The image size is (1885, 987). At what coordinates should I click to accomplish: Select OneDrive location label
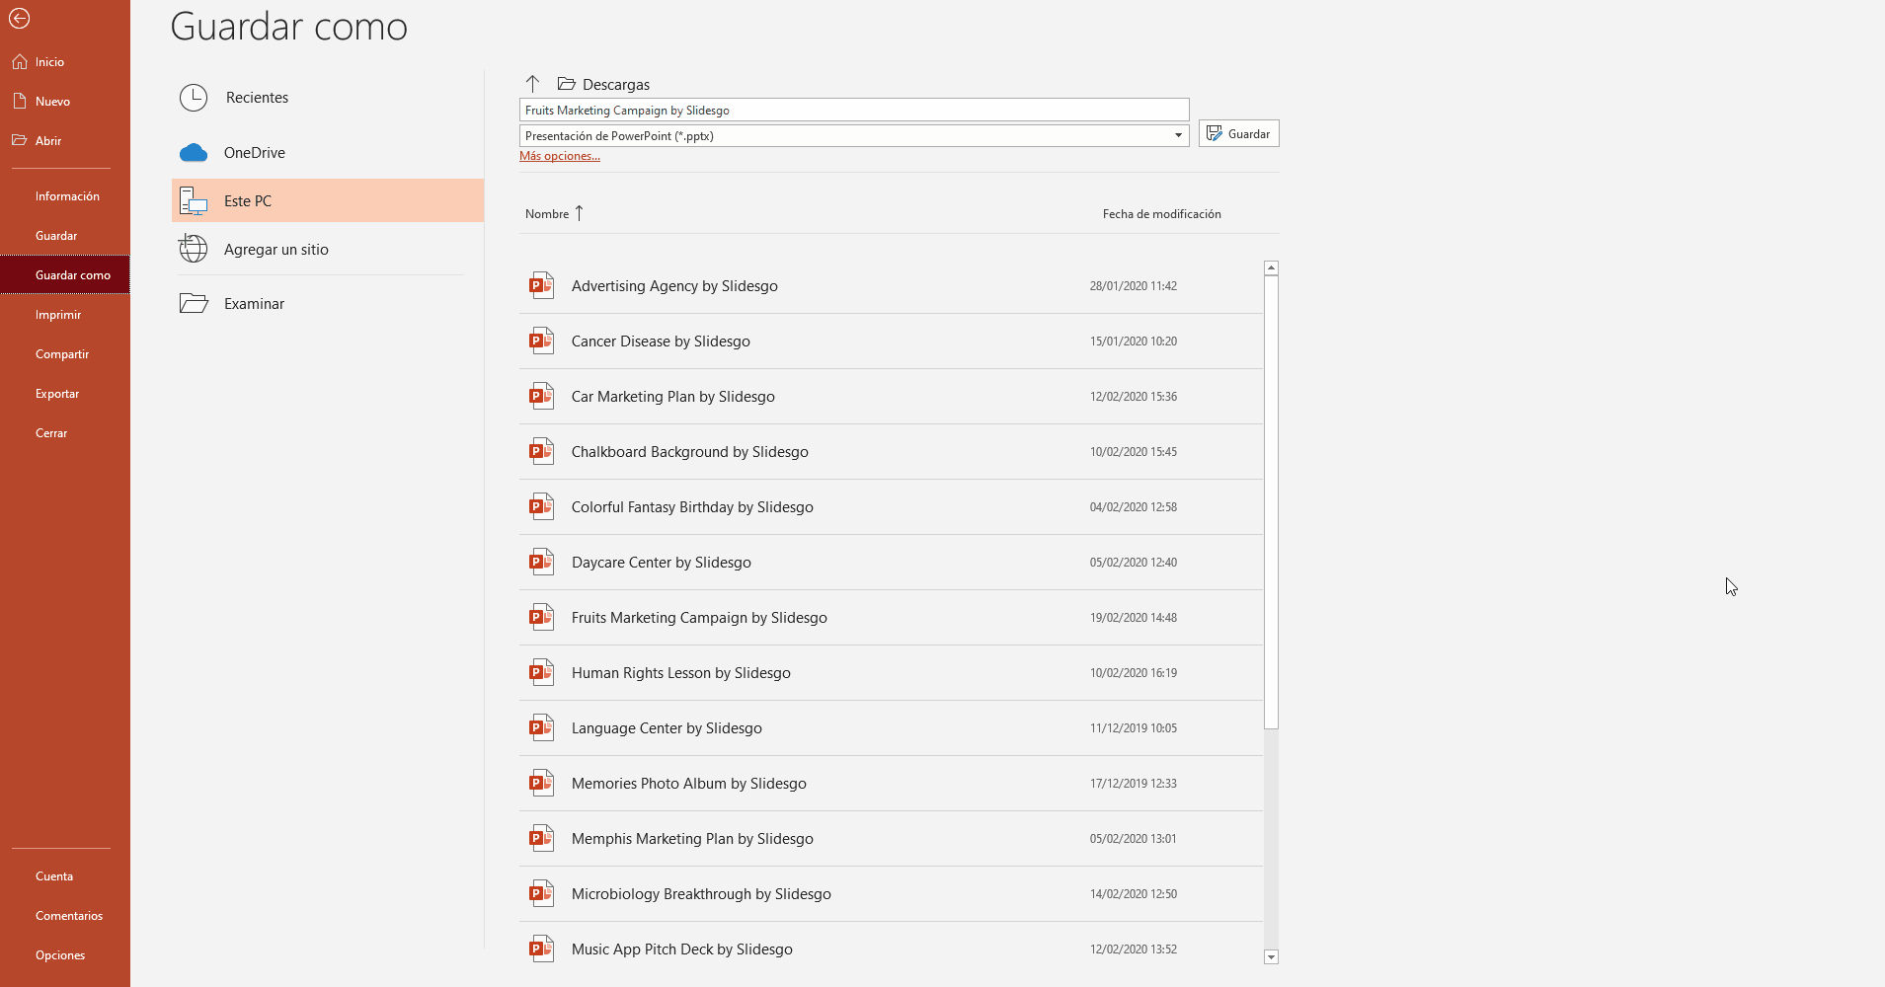(x=255, y=153)
